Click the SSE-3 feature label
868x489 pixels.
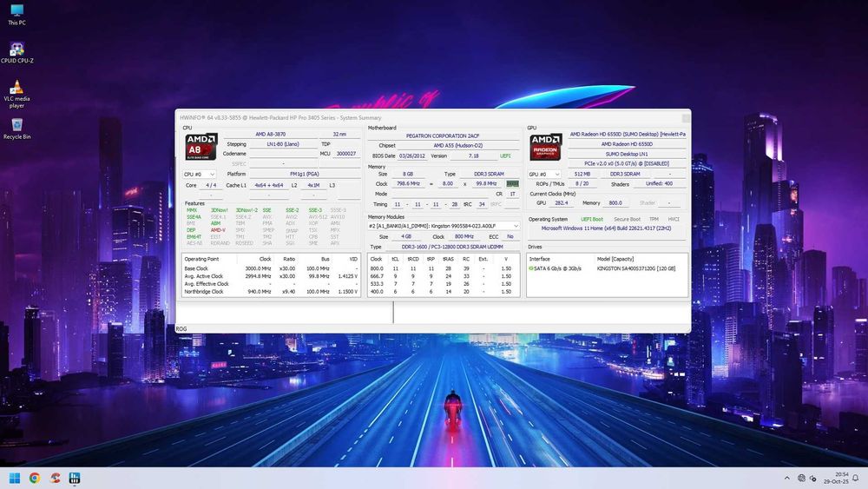pos(315,210)
